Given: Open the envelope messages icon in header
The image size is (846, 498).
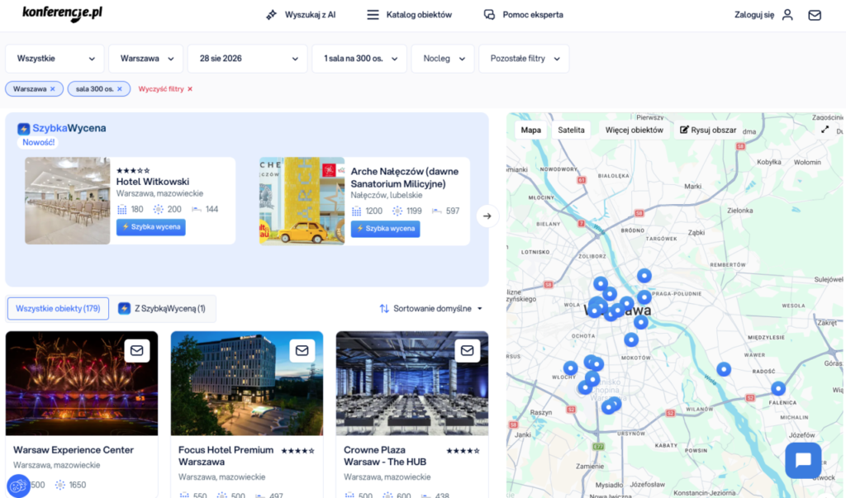Looking at the screenshot, I should 815,15.
